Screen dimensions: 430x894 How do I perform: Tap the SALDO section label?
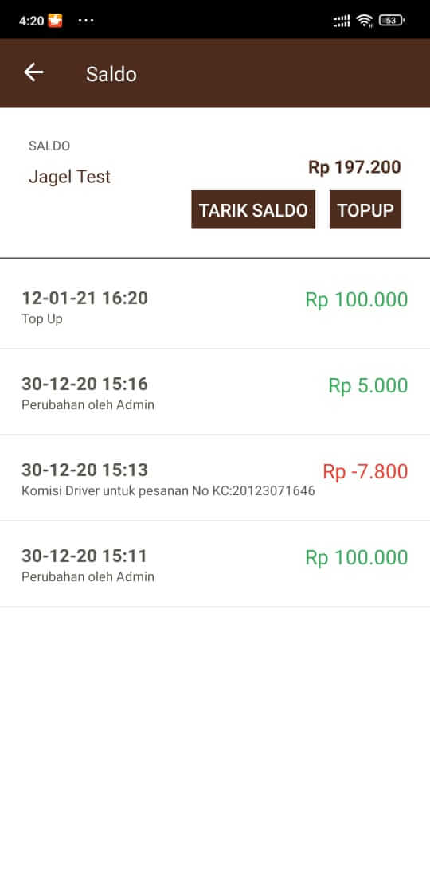[49, 146]
